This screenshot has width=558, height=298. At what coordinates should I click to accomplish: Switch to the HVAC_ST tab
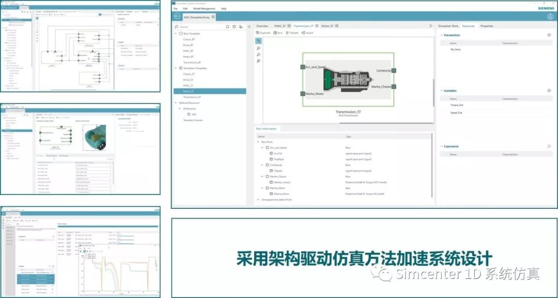tap(280, 26)
